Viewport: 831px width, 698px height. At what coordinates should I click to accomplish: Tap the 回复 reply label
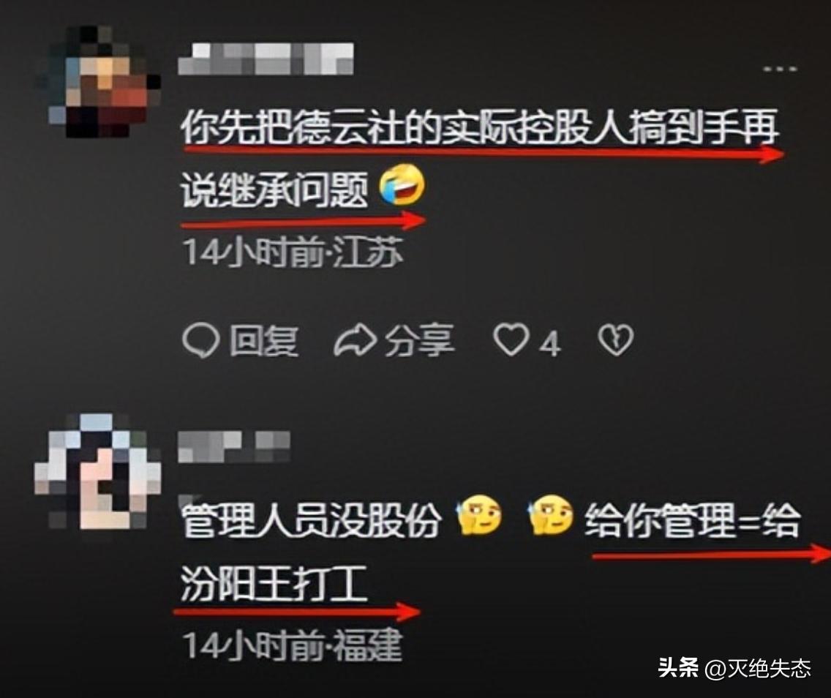tap(264, 341)
